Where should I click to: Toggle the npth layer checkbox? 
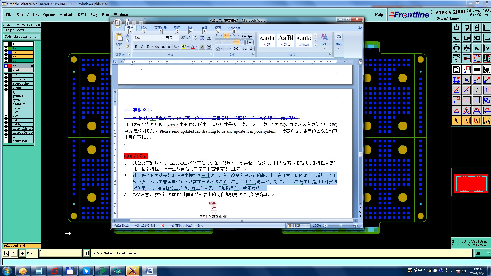click(x=6, y=100)
